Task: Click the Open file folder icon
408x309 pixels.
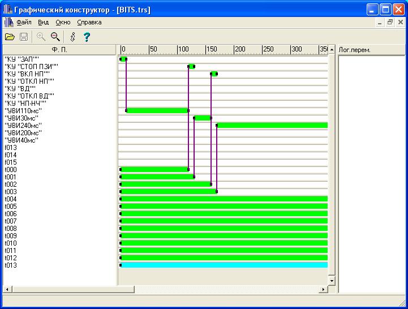Action: (10, 37)
